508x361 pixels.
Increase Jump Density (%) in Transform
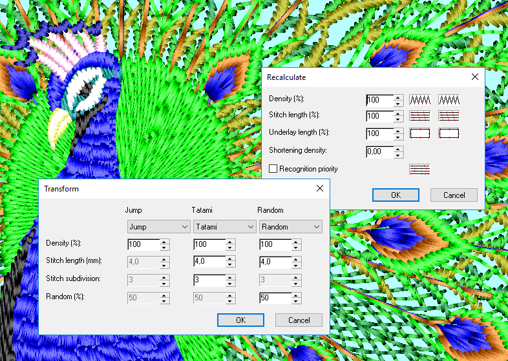[x=164, y=242]
